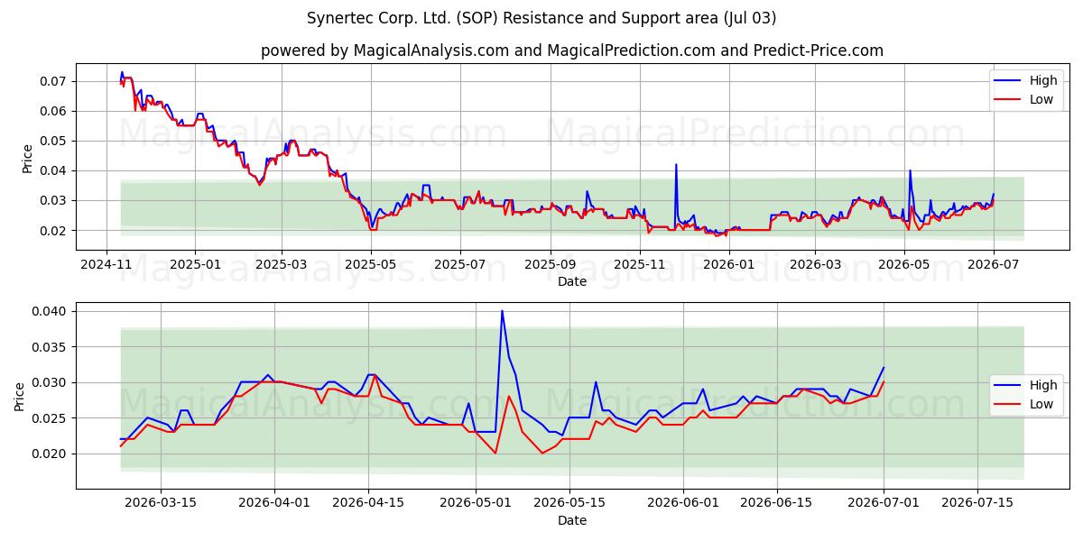This screenshot has width=1083, height=541.
Task: Click the 2026-06-15 date tick label
Action: 776,503
